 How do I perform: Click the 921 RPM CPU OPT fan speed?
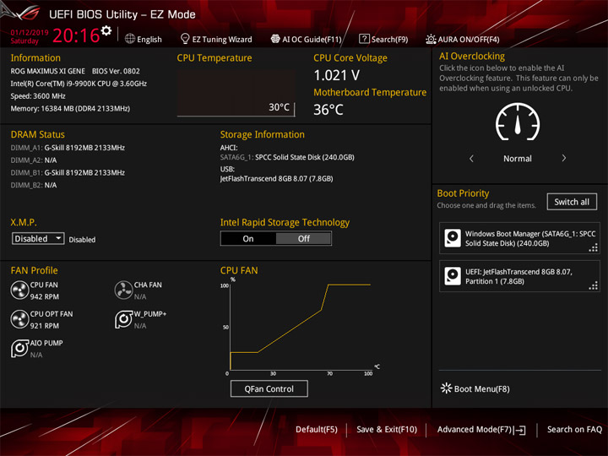click(45, 326)
